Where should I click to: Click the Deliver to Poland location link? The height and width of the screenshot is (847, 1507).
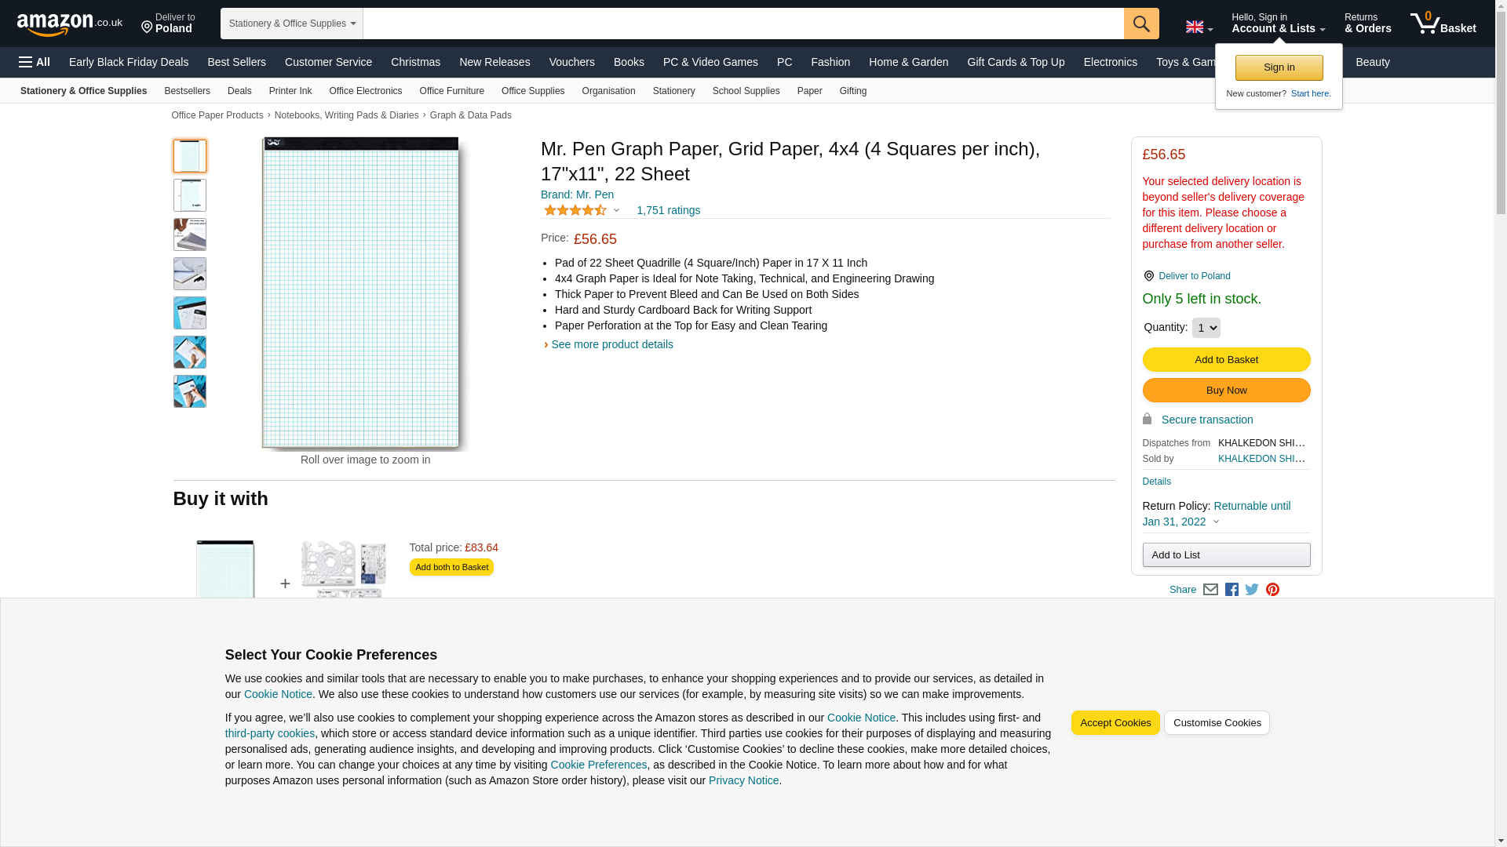(168, 24)
